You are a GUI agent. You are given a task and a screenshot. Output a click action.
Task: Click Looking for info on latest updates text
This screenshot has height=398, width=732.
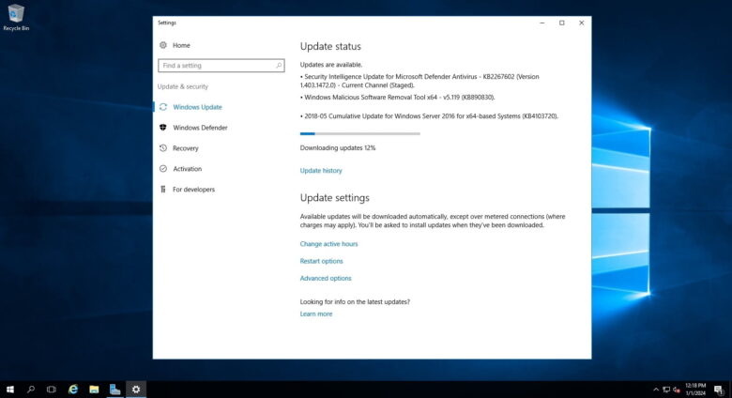tap(355, 301)
